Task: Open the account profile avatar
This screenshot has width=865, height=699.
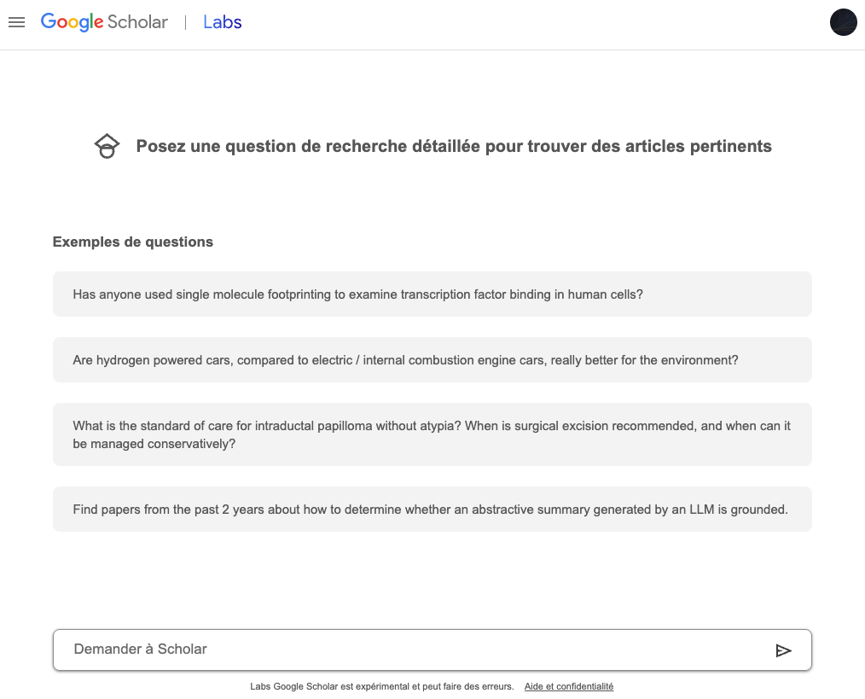Action: coord(843,22)
